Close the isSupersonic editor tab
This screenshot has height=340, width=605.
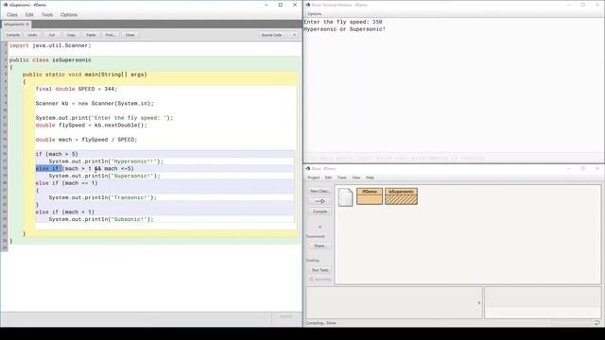coord(27,25)
